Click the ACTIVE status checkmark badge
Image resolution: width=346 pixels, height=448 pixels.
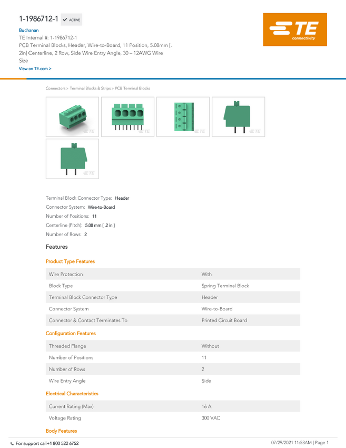point(72,20)
